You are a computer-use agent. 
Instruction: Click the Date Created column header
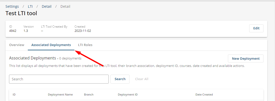[x=204, y=95]
